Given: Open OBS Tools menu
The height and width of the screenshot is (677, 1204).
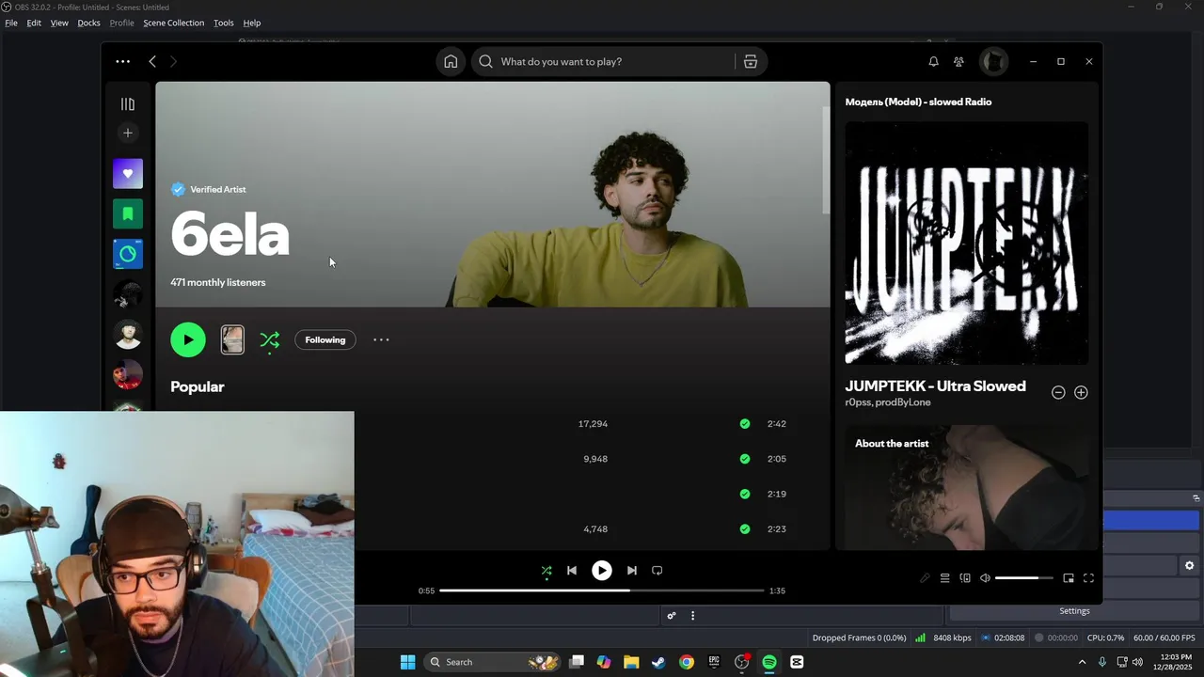Looking at the screenshot, I should click(223, 23).
